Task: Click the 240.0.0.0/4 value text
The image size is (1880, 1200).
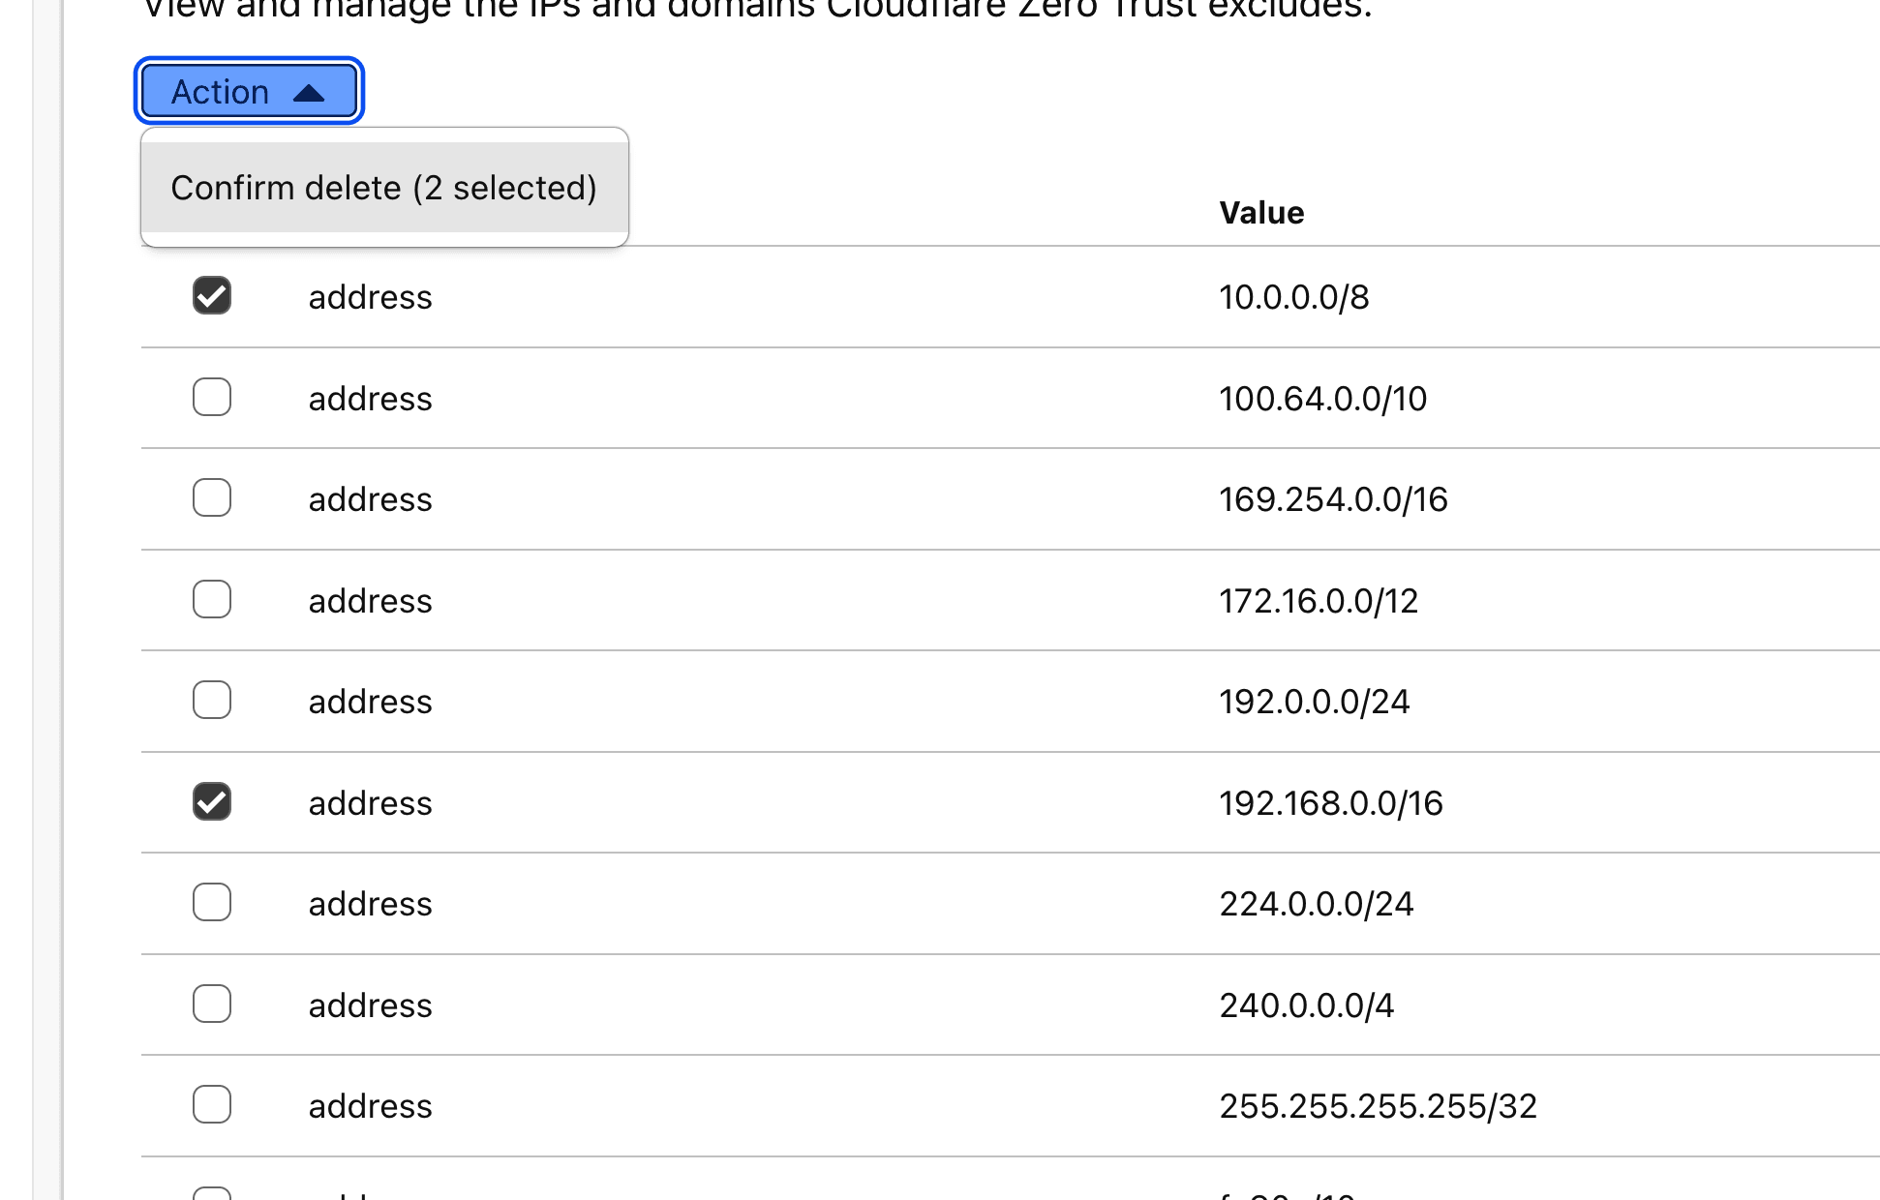Action: [1307, 1005]
